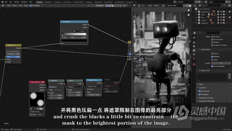Open the Render properties tab icon
This screenshot has width=232, height=131.
point(194,43)
